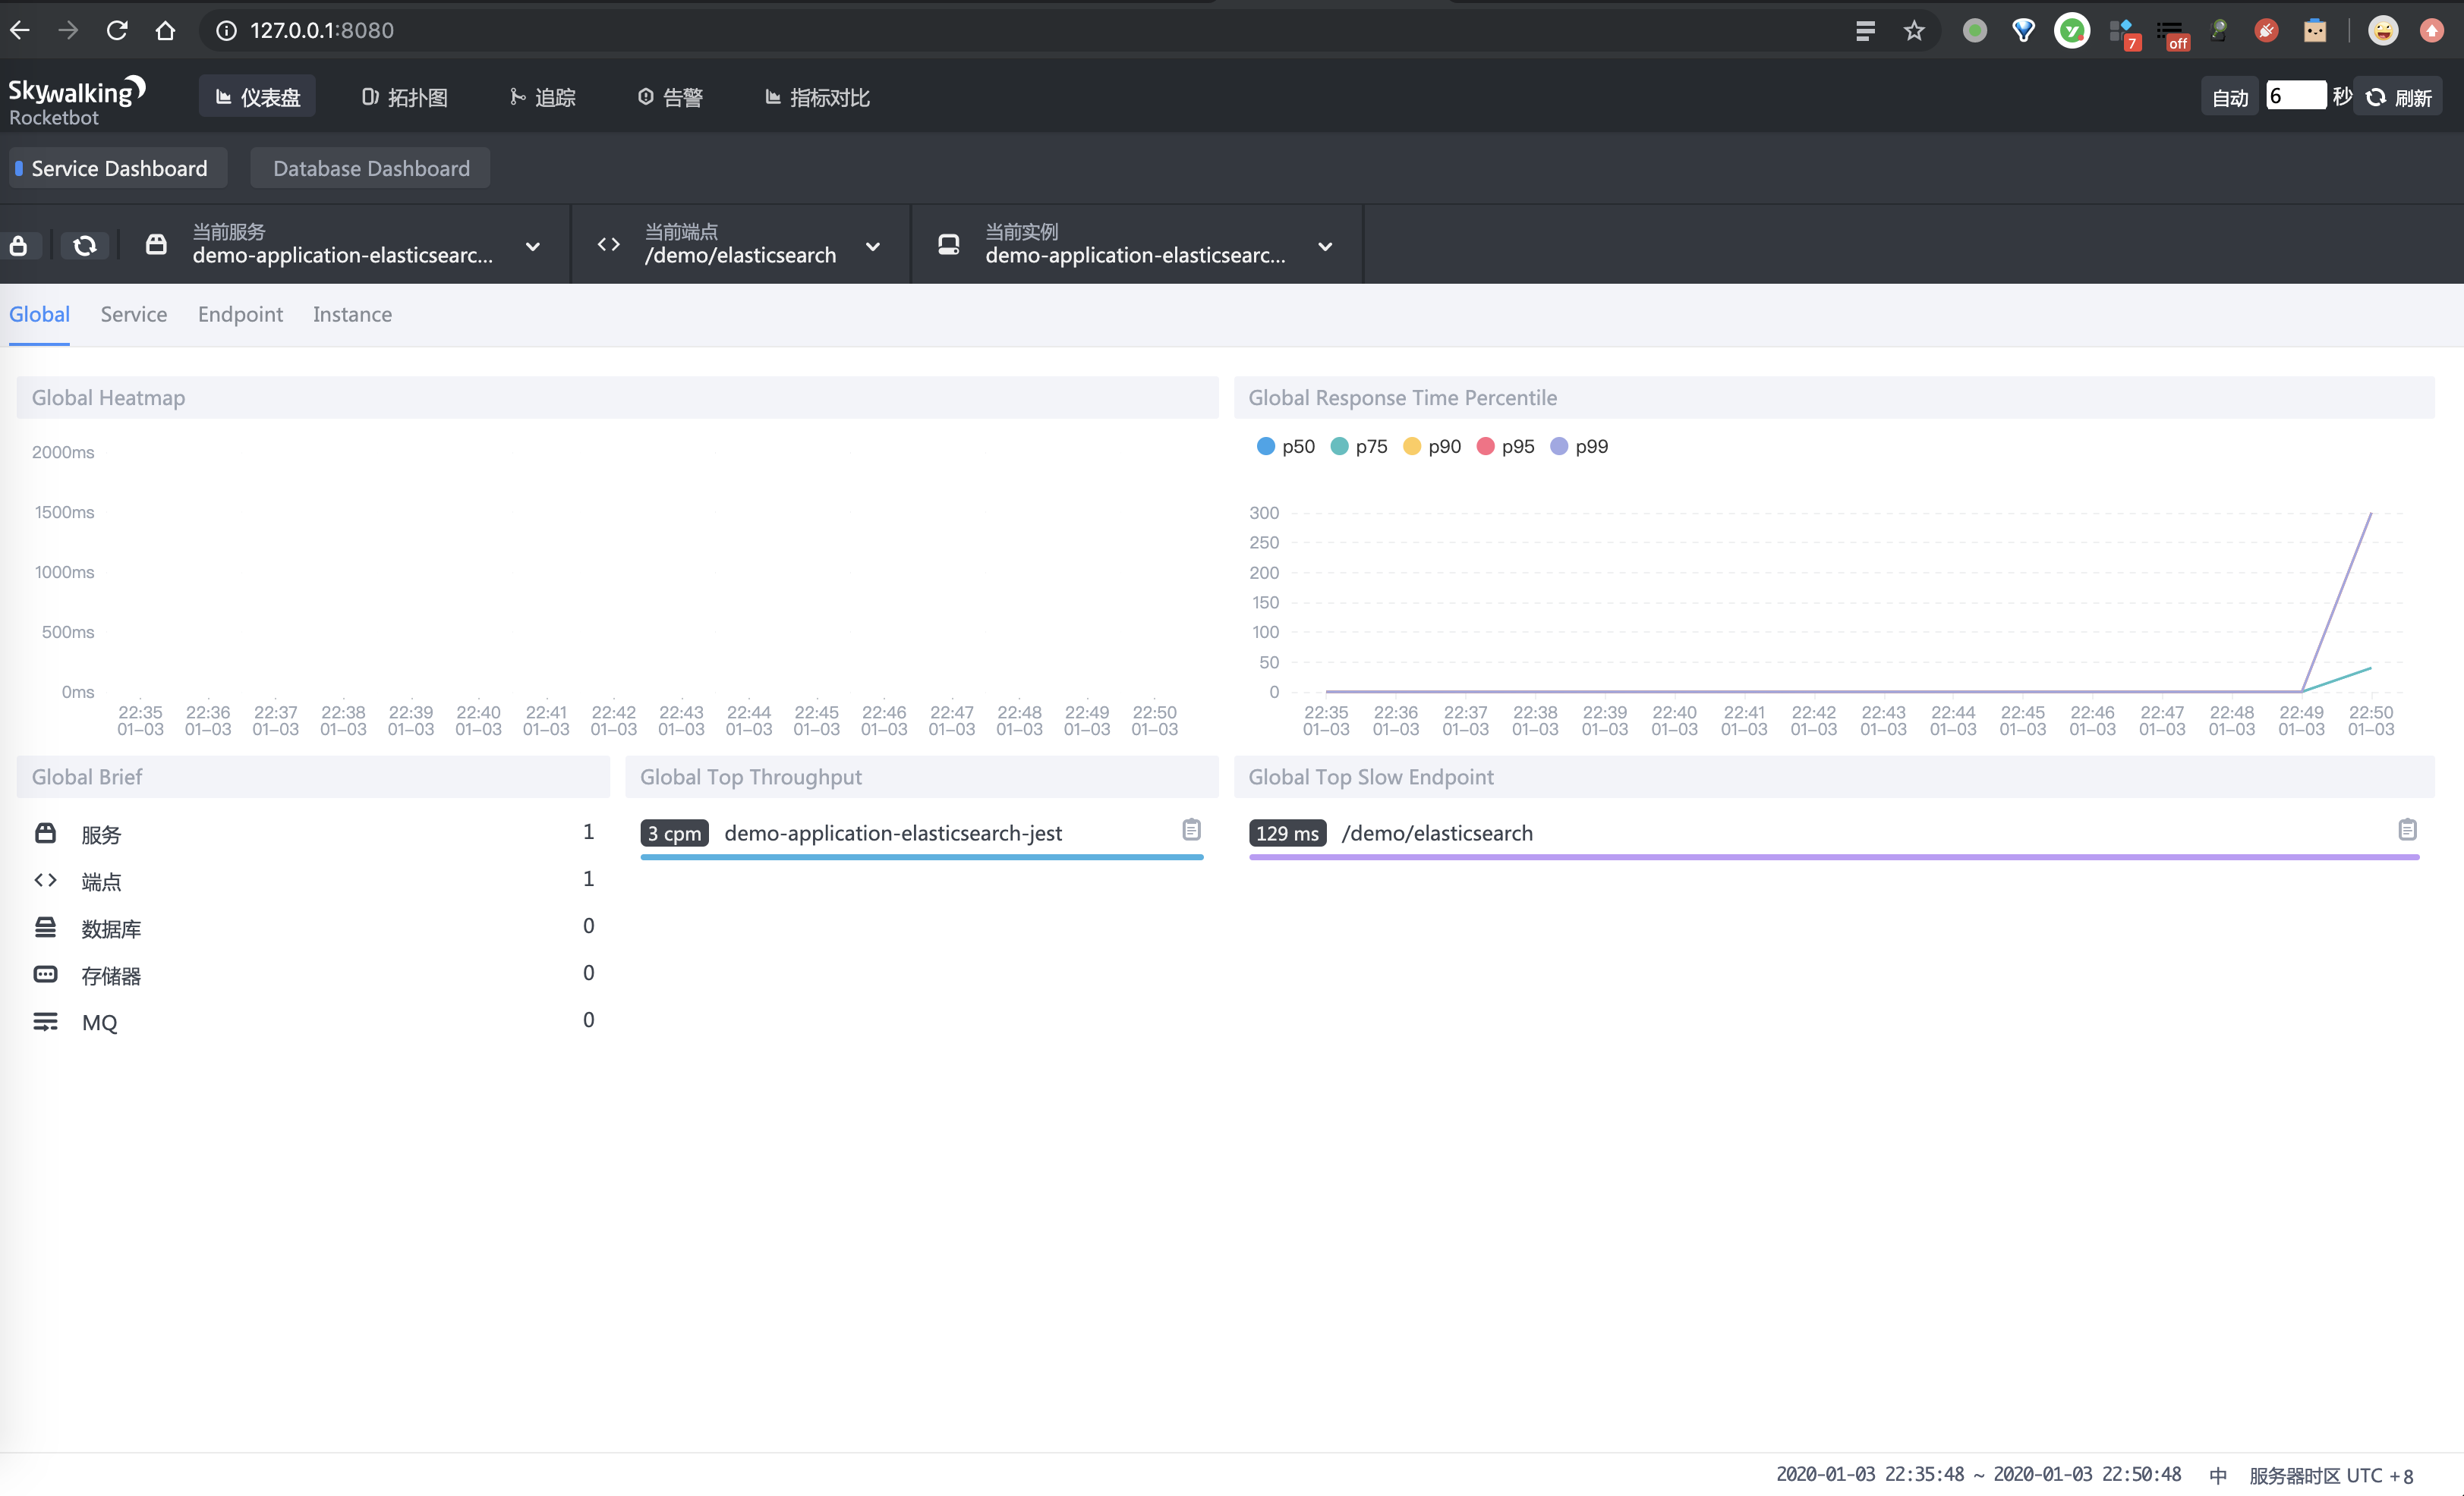This screenshot has height=1496, width=2464.
Task: Switch to the Service tab
Action: click(x=134, y=315)
